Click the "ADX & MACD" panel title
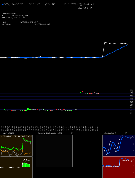This screenshot has width=135, height=178. tap(9, 133)
